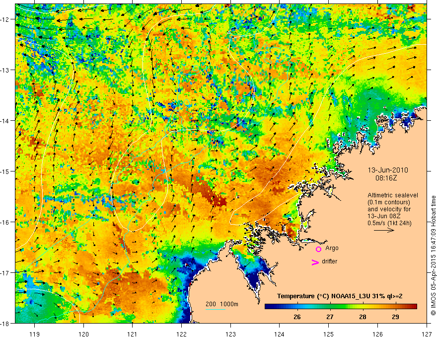Click the 200 1000m bathymetry label
The height and width of the screenshot is (338, 437).
point(222,304)
